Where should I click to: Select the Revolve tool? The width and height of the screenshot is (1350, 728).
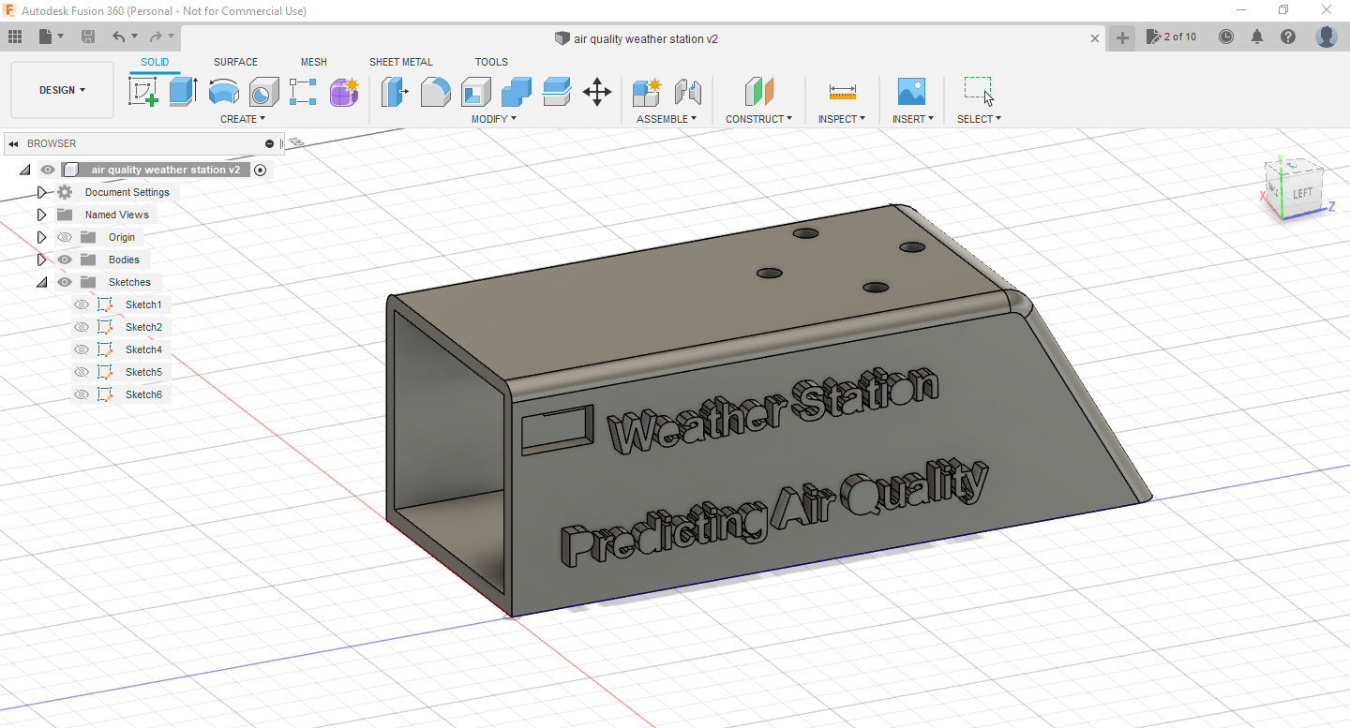(x=223, y=92)
